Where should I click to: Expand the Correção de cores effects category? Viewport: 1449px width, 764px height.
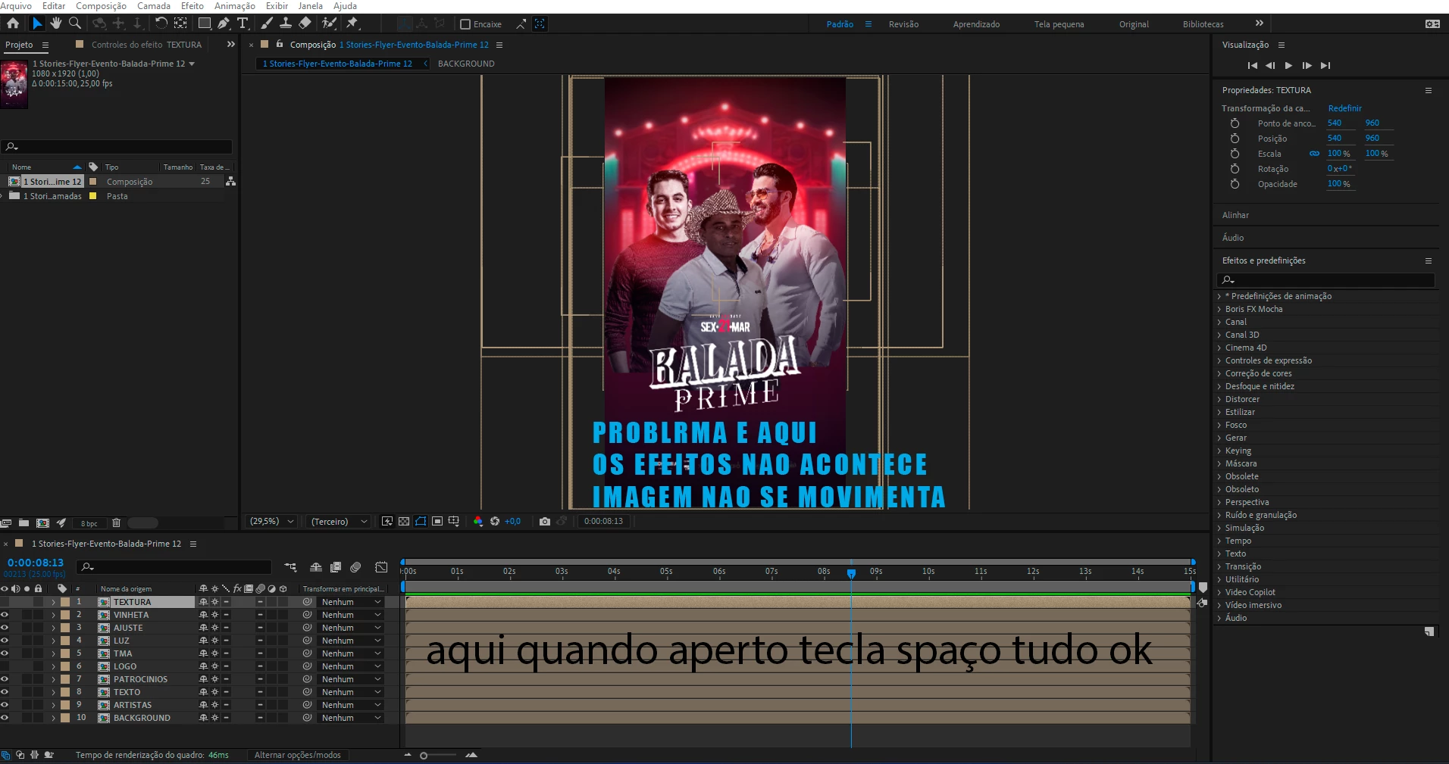(1219, 373)
